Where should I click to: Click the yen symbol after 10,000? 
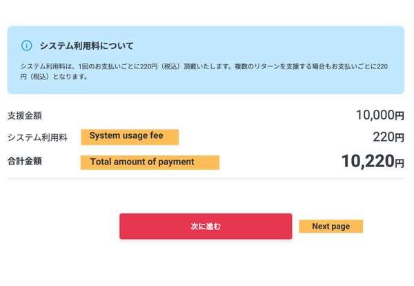[400, 116]
